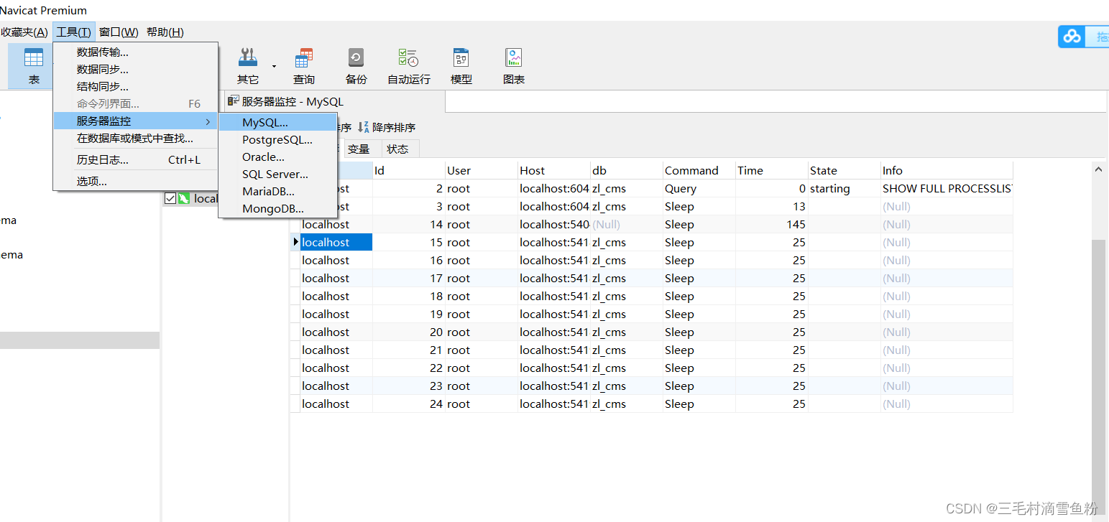Open the 备份 (Backup) toolbar icon
The image size is (1109, 522).
[x=356, y=66]
